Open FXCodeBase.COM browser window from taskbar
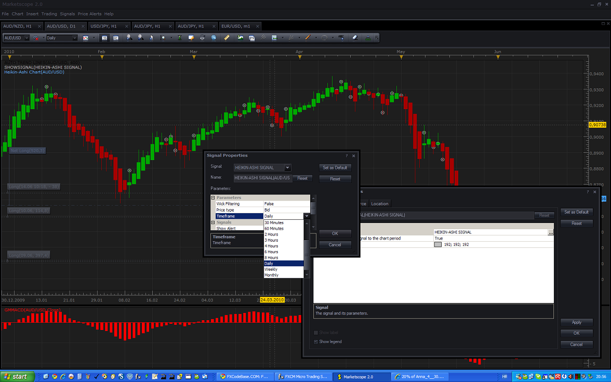611x382 pixels. pyautogui.click(x=245, y=376)
